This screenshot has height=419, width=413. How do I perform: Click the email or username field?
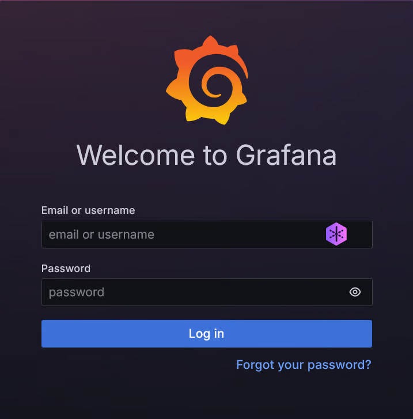[207, 235]
